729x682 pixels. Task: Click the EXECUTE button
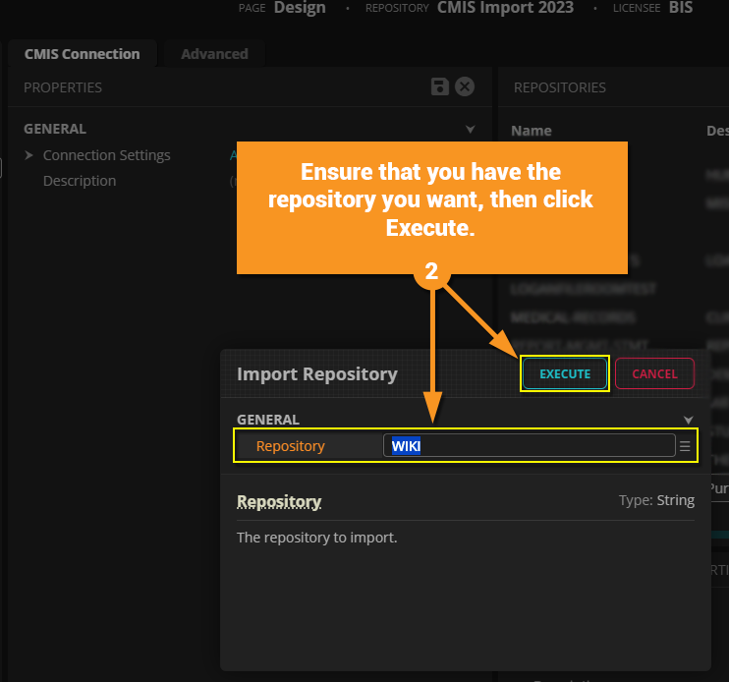[565, 373]
